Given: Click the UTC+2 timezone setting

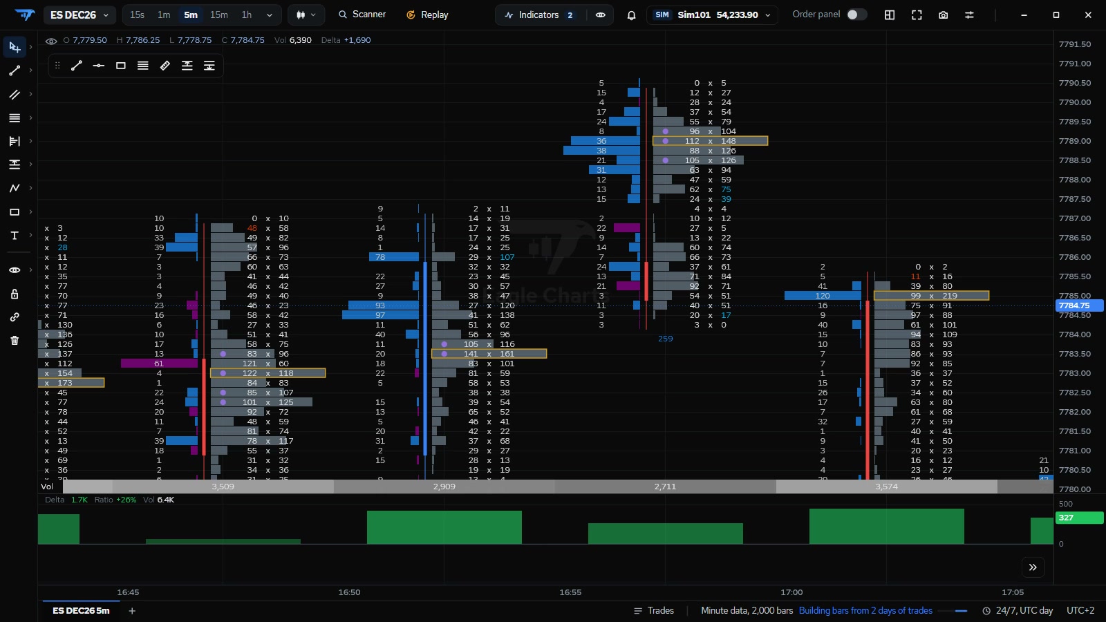Looking at the screenshot, I should coord(1080,611).
